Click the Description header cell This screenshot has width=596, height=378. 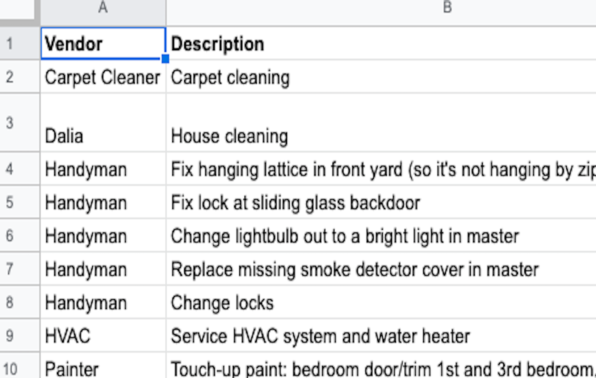pyautogui.click(x=381, y=43)
